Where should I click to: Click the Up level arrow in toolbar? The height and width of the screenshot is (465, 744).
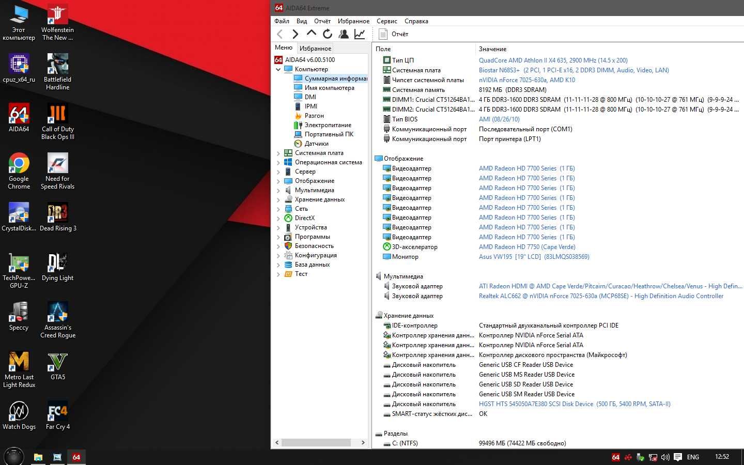click(x=311, y=34)
